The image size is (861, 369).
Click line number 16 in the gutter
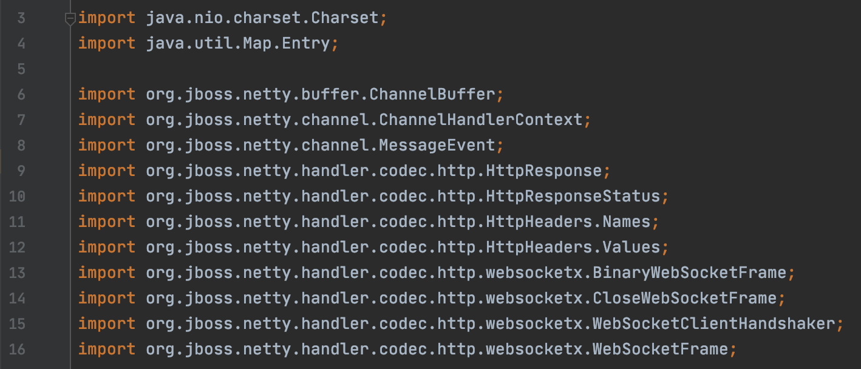click(17, 350)
